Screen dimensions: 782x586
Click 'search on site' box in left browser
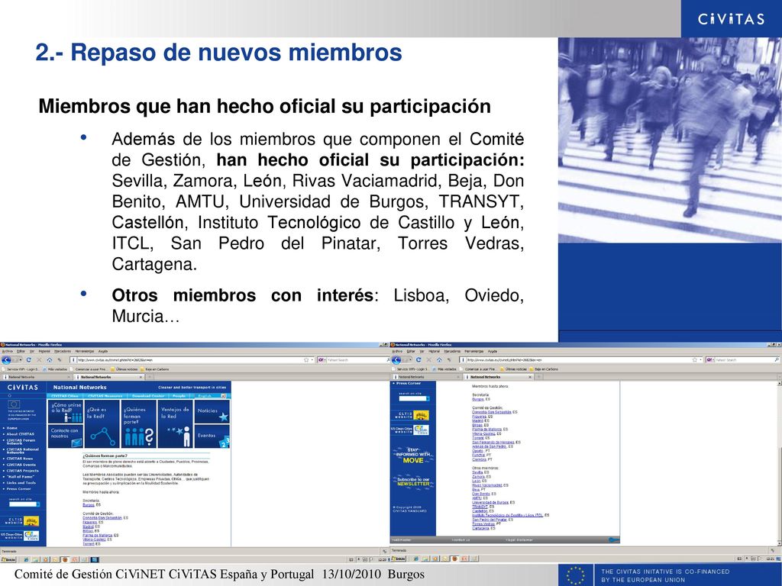coord(21,504)
